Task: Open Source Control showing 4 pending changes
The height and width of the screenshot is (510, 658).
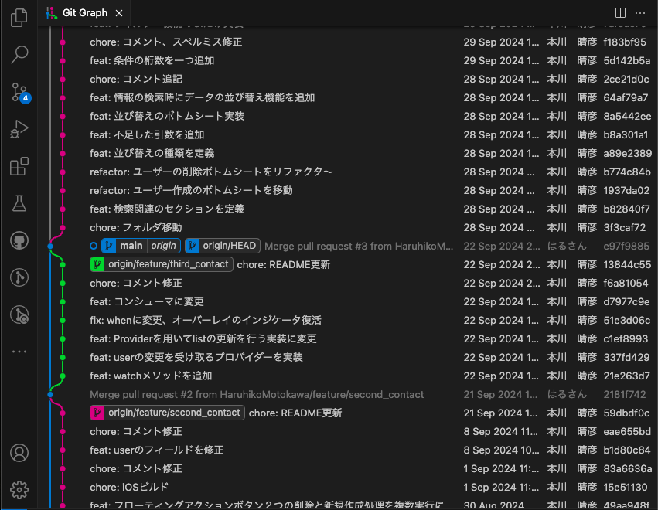Action: [19, 92]
